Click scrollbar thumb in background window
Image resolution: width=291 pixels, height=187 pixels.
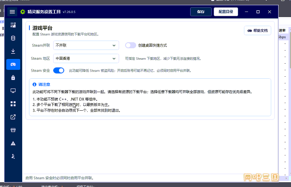[290, 51]
